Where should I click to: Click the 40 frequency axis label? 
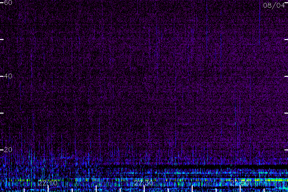(8, 76)
